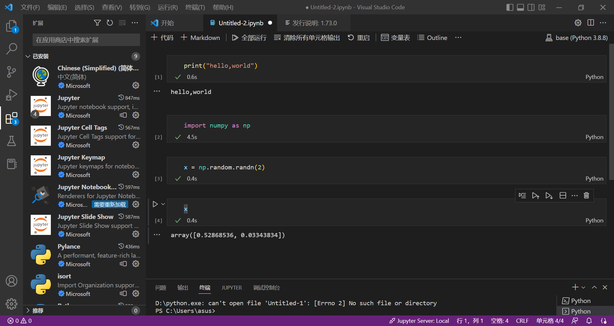Switch to the 开始 editor tab
Image resolution: width=614 pixels, height=326 pixels.
(x=175, y=23)
